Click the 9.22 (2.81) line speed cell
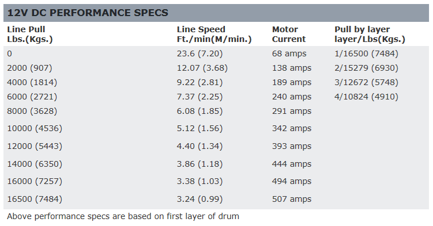Viewport: 433px width, 226px height. (x=199, y=82)
